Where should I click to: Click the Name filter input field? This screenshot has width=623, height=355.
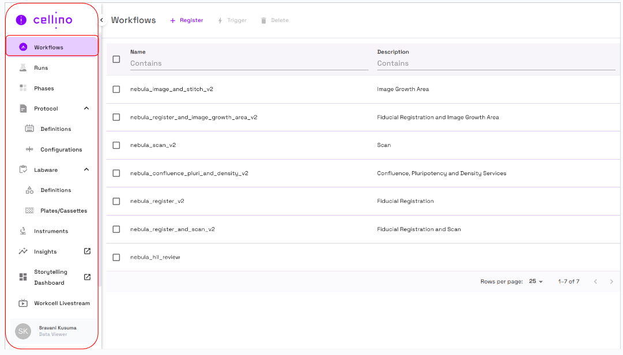tap(249, 63)
